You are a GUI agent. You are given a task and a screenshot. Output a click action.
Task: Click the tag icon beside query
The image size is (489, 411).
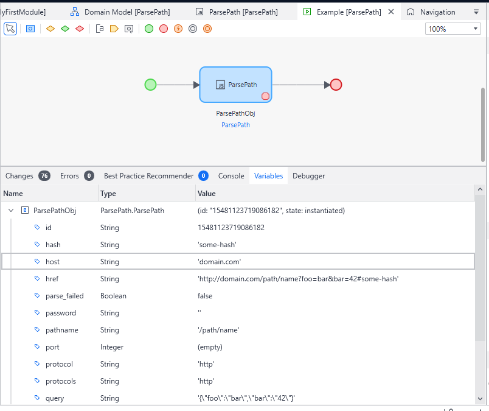click(x=37, y=398)
